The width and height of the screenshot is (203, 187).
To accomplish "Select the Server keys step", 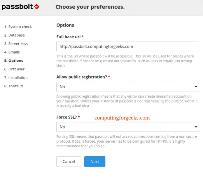I will 16,44.
